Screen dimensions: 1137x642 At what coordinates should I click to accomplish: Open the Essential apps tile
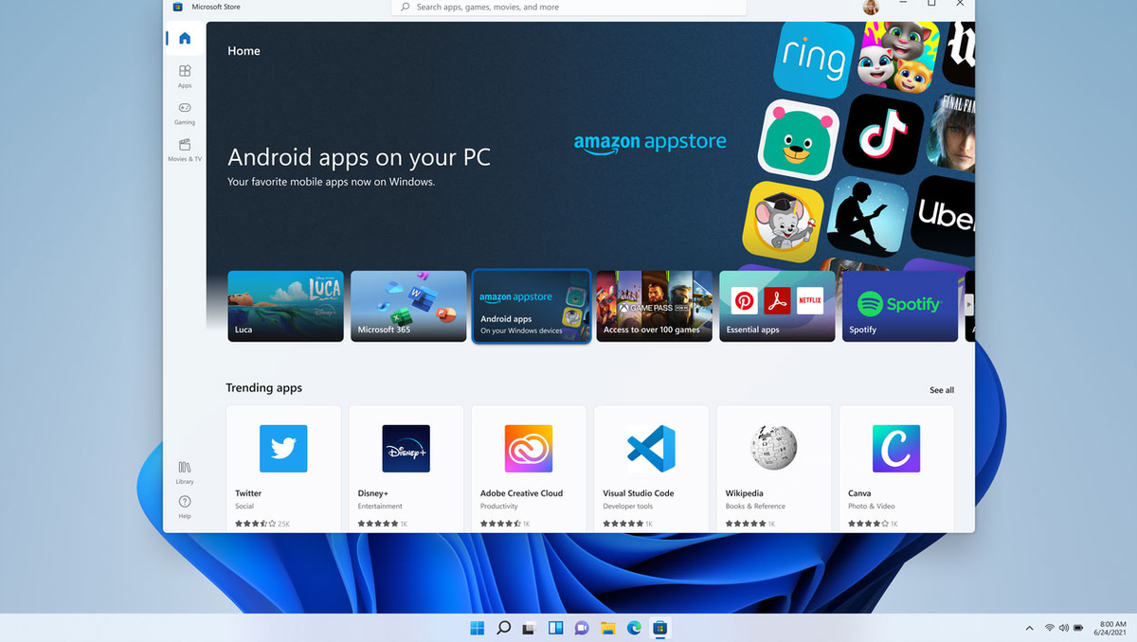pyautogui.click(x=777, y=306)
